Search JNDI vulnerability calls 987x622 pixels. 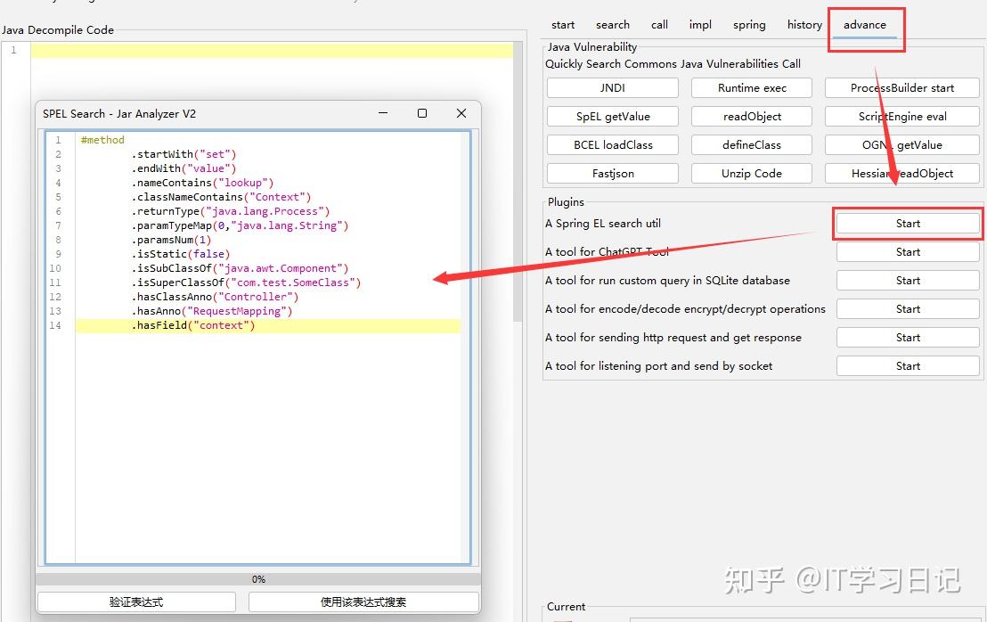[x=613, y=88]
